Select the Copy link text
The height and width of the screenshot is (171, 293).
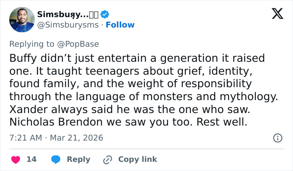pos(138,159)
